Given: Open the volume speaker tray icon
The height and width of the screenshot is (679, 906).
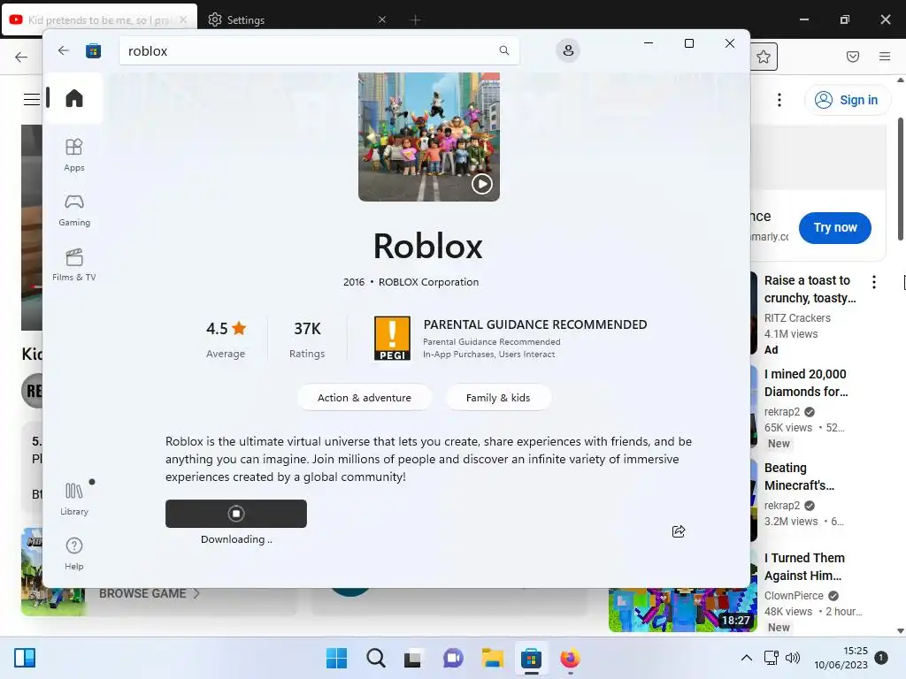Looking at the screenshot, I should [x=793, y=658].
